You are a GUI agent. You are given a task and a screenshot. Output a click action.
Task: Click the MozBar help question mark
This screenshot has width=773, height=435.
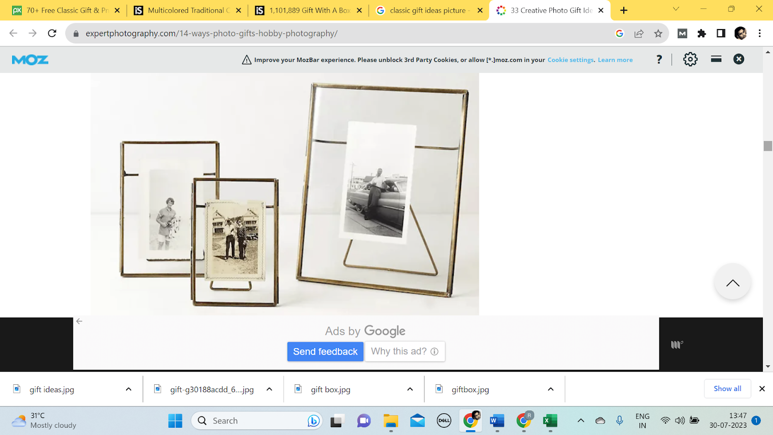point(659,59)
